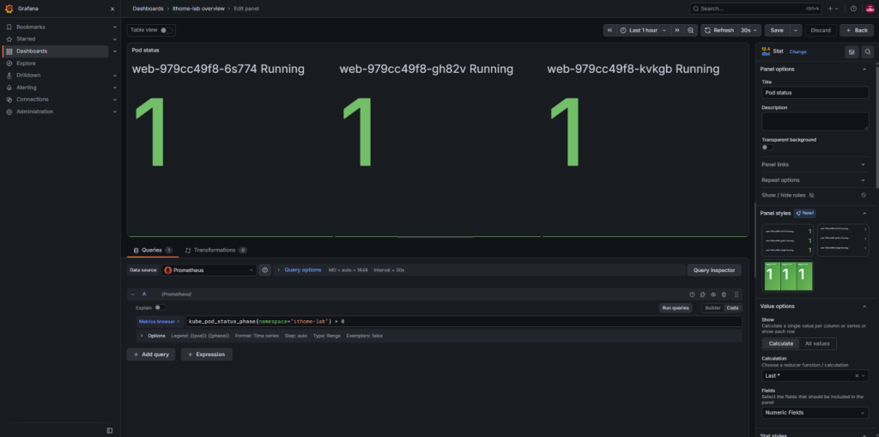Duplicate query A
Image resolution: width=879 pixels, height=437 pixels.
[702, 294]
